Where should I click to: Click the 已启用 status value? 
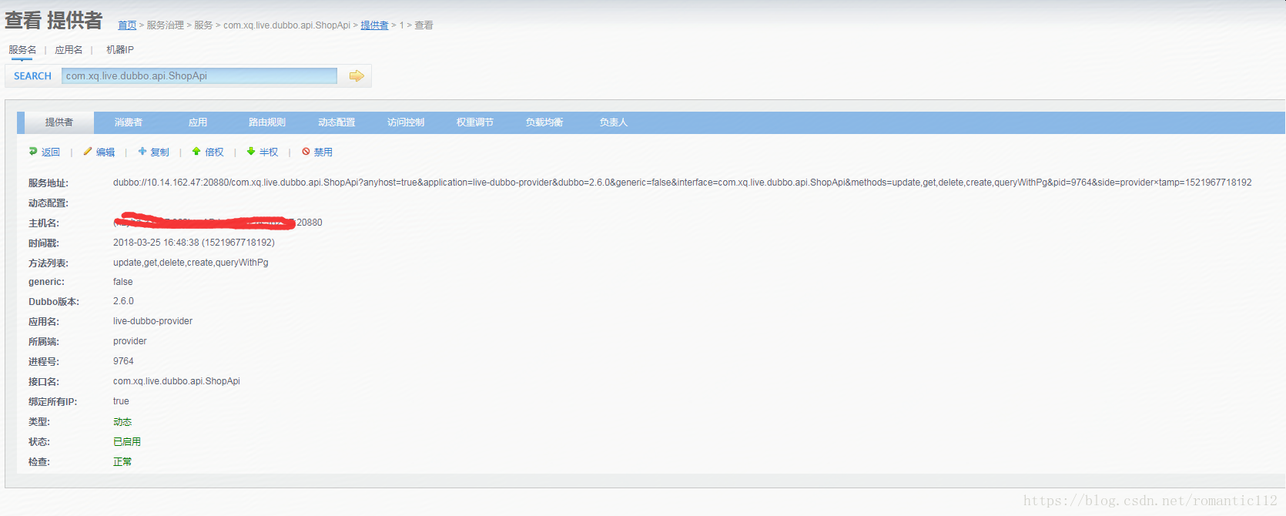point(127,442)
